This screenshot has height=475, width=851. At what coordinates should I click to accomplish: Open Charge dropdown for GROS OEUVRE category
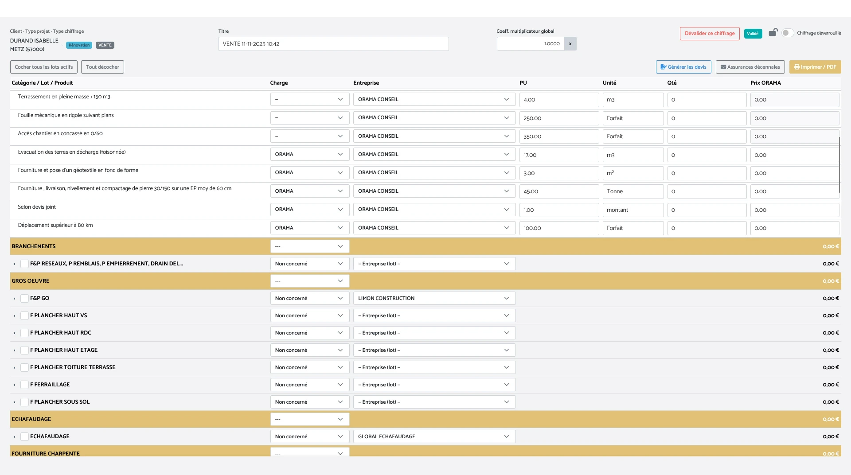[309, 281]
